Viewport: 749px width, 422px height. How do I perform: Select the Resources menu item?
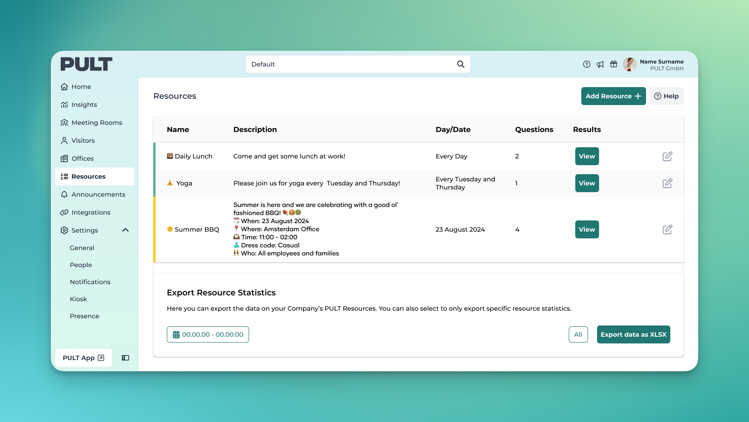95,176
